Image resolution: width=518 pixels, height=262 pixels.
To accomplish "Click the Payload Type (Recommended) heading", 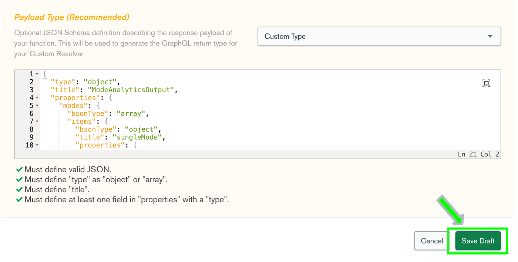I will coord(72,17).
